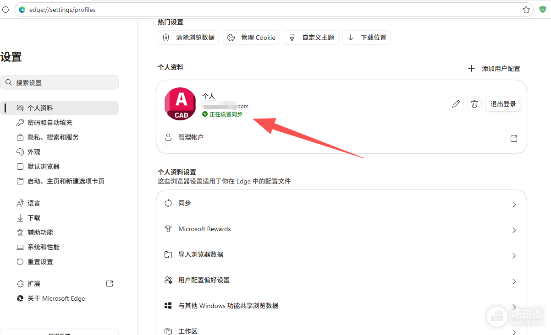Click the download arrow icon in sidebar
Viewport: 551px width, 335px height.
pos(20,218)
